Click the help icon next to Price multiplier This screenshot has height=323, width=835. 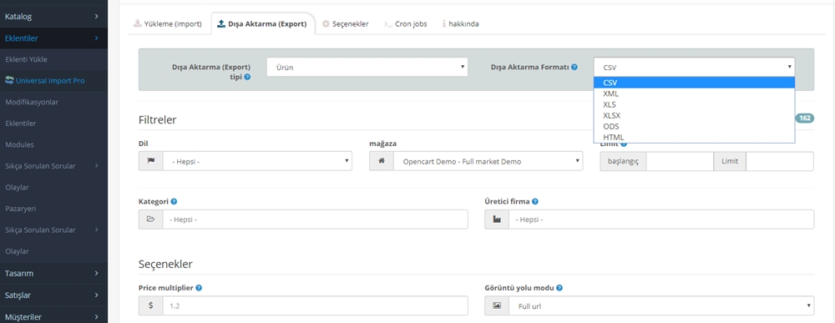(x=199, y=288)
